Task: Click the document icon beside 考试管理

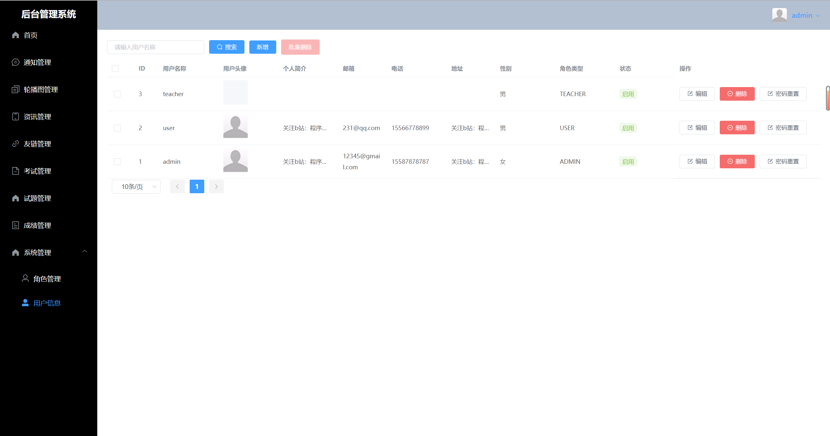Action: point(16,171)
